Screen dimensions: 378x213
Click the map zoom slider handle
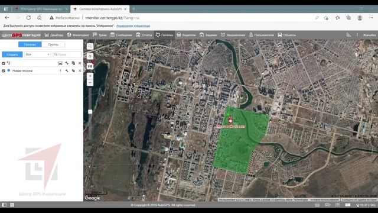pos(90,112)
